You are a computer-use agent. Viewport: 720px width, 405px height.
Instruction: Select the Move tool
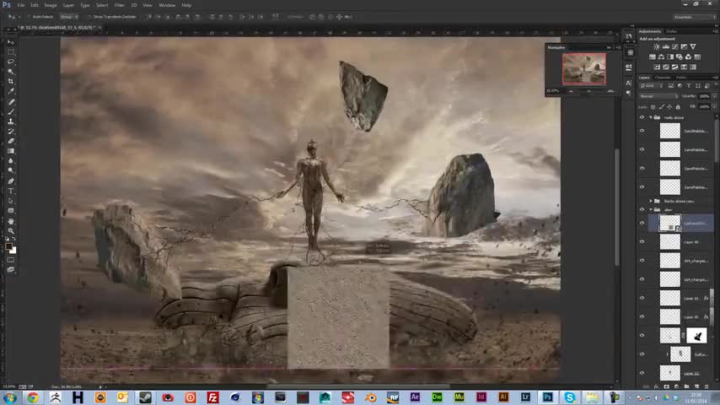(11, 42)
